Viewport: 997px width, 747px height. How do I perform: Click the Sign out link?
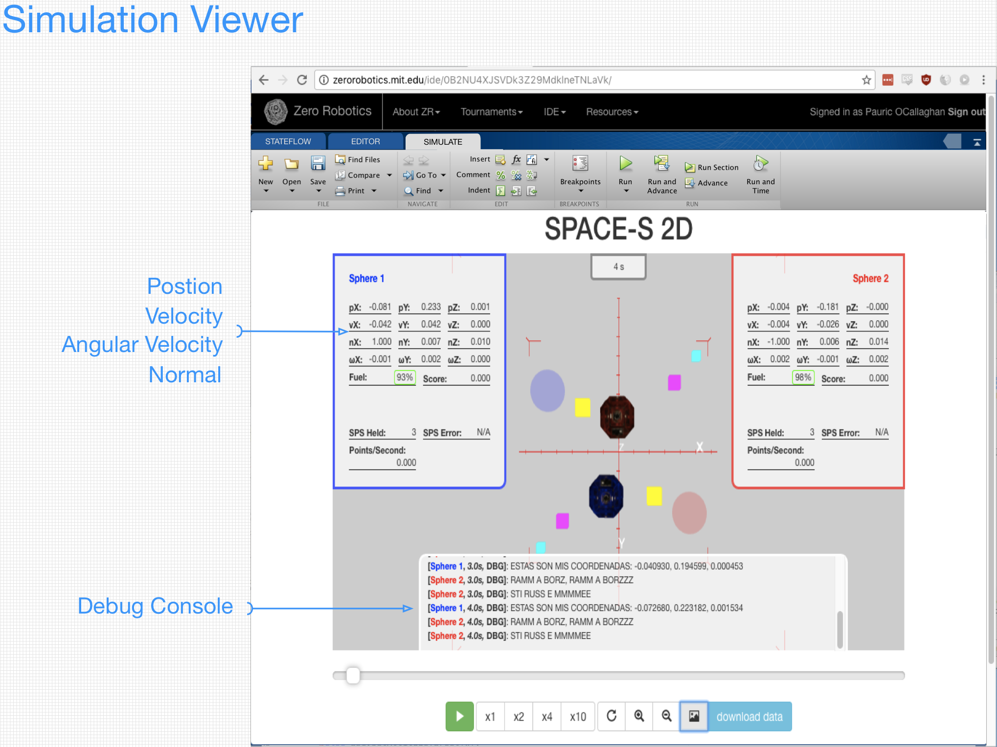pyautogui.click(x=967, y=112)
